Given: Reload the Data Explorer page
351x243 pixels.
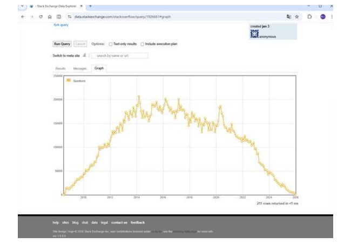Looking at the screenshot, I should click(x=40, y=17).
